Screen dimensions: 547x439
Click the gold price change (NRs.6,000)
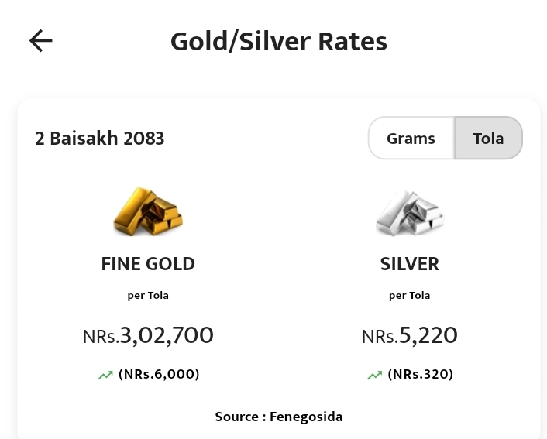(x=159, y=374)
